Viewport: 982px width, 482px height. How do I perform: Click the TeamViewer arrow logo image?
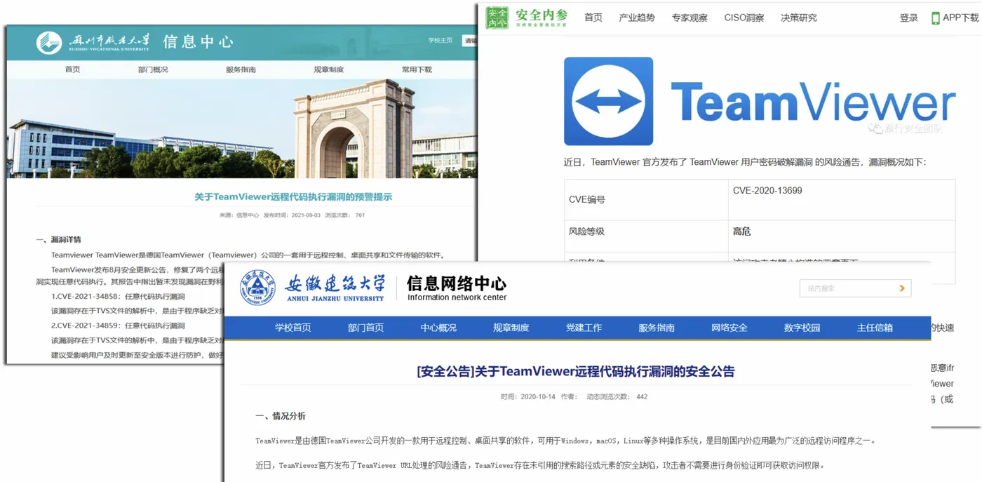(x=608, y=101)
